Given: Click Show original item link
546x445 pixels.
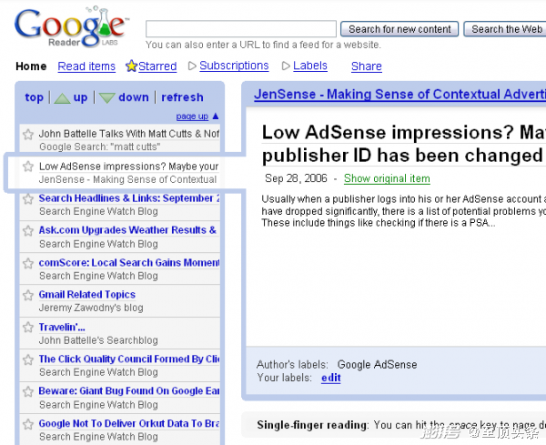Looking at the screenshot, I should [387, 178].
